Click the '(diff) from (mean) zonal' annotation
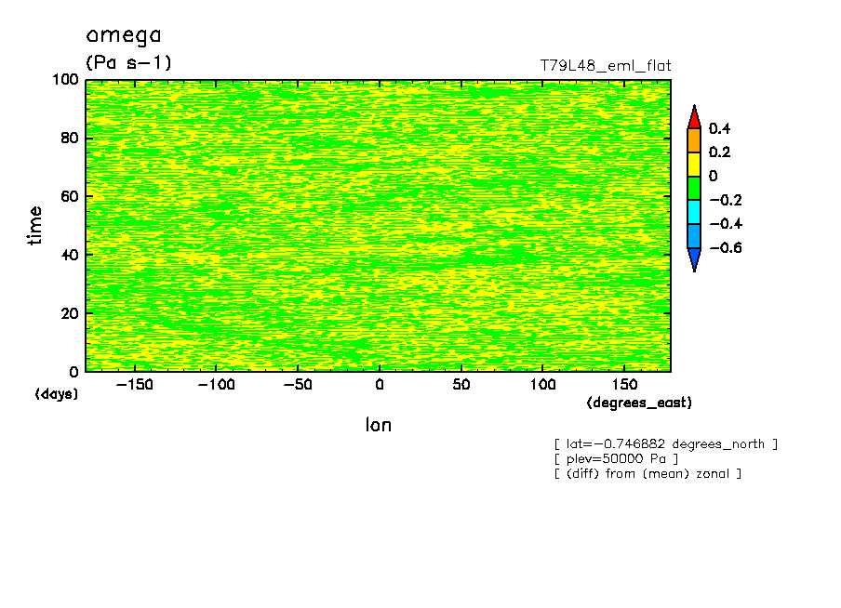The width and height of the screenshot is (841, 608). [647, 474]
